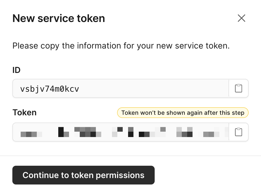Proceed using the dark Continue button

[84, 175]
